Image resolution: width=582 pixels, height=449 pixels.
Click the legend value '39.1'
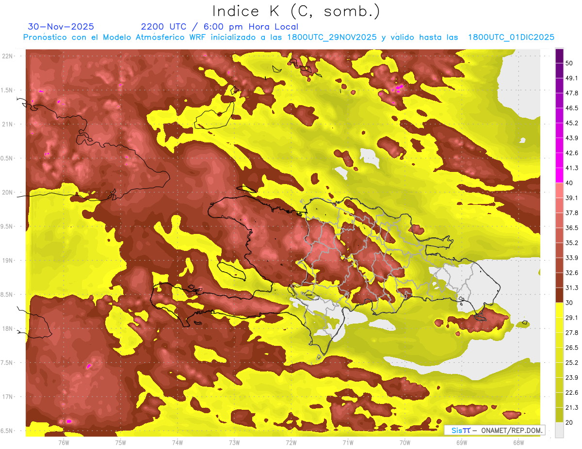point(572,198)
